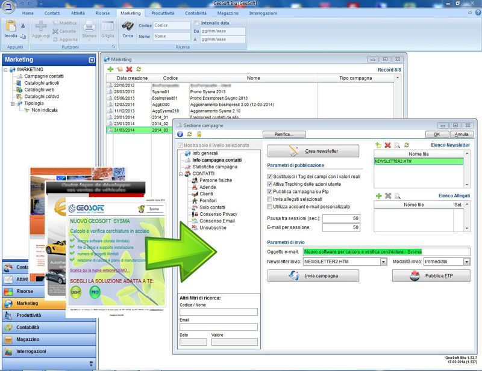
Task: Open the Modalità invio dropdown
Action: (466, 262)
